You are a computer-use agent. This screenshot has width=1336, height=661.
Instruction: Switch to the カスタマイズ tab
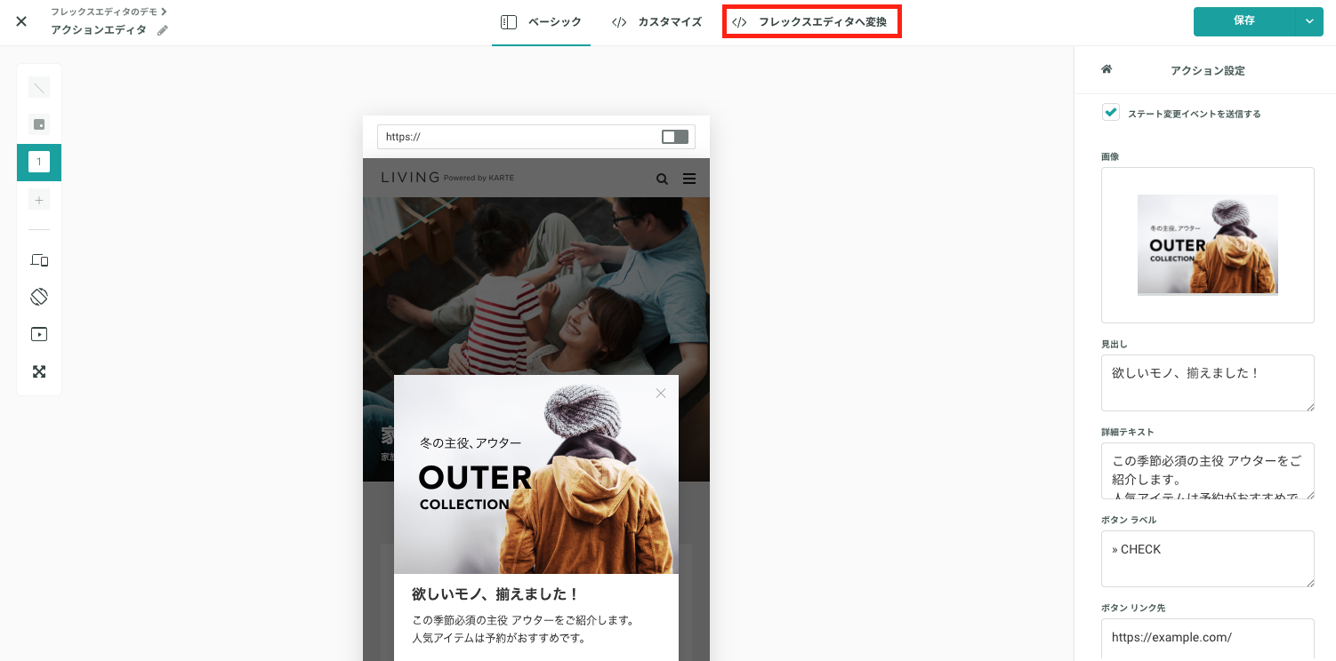coord(656,22)
